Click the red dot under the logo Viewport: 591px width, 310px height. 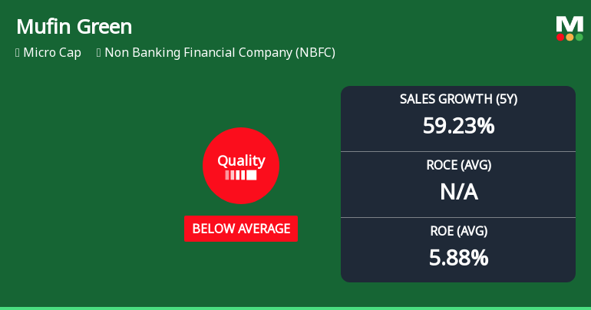[560, 37]
